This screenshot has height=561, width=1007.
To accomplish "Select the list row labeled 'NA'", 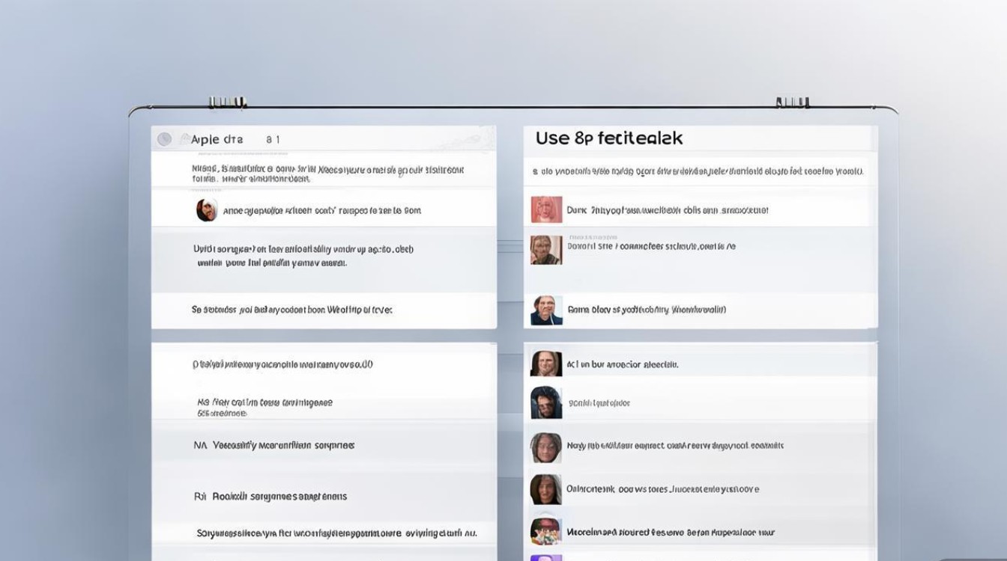I will (273, 445).
